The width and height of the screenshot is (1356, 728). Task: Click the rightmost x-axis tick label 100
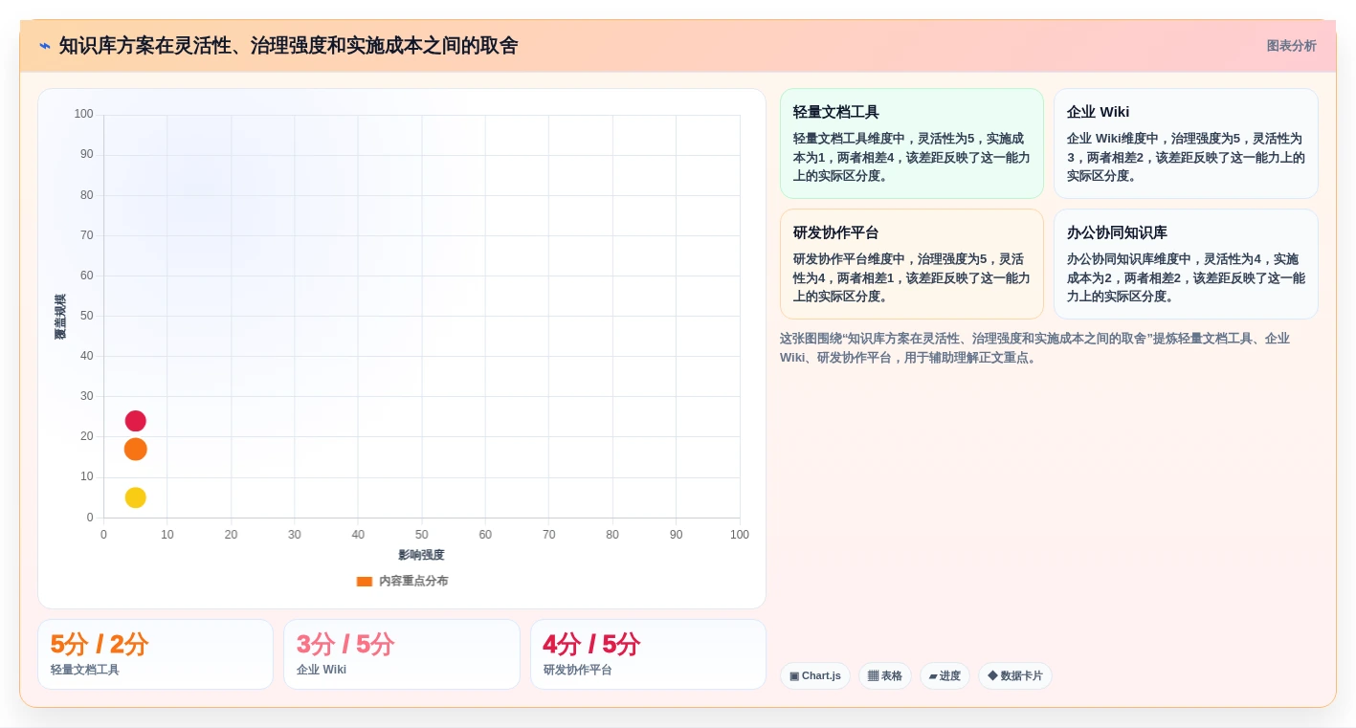pyautogui.click(x=740, y=535)
